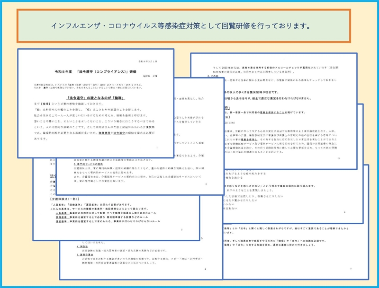
Task: Click the underlined '運営基準' rule line
Action: pyautogui.click(x=108, y=221)
